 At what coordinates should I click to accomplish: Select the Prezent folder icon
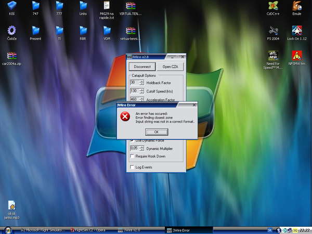[x=35, y=33]
